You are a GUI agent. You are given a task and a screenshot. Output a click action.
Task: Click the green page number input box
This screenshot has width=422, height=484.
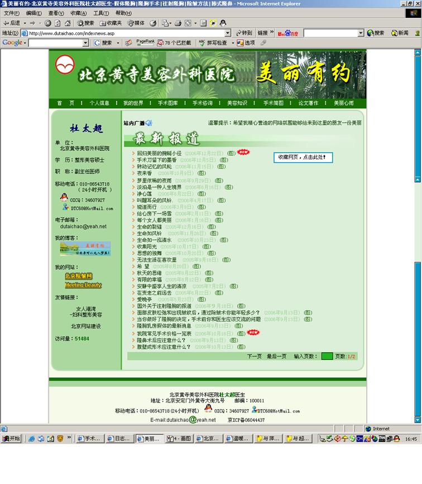pos(327,356)
